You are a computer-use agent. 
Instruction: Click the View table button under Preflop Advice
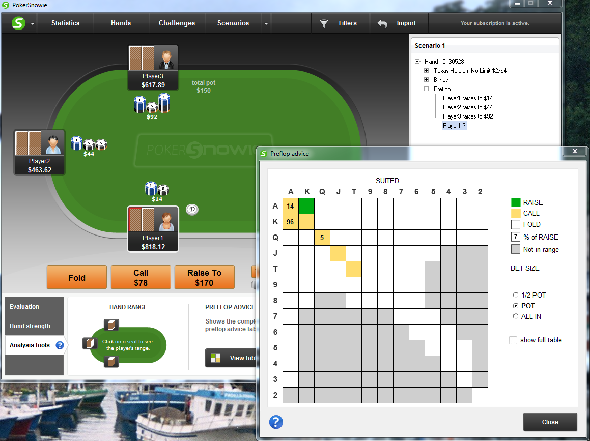[x=231, y=358]
